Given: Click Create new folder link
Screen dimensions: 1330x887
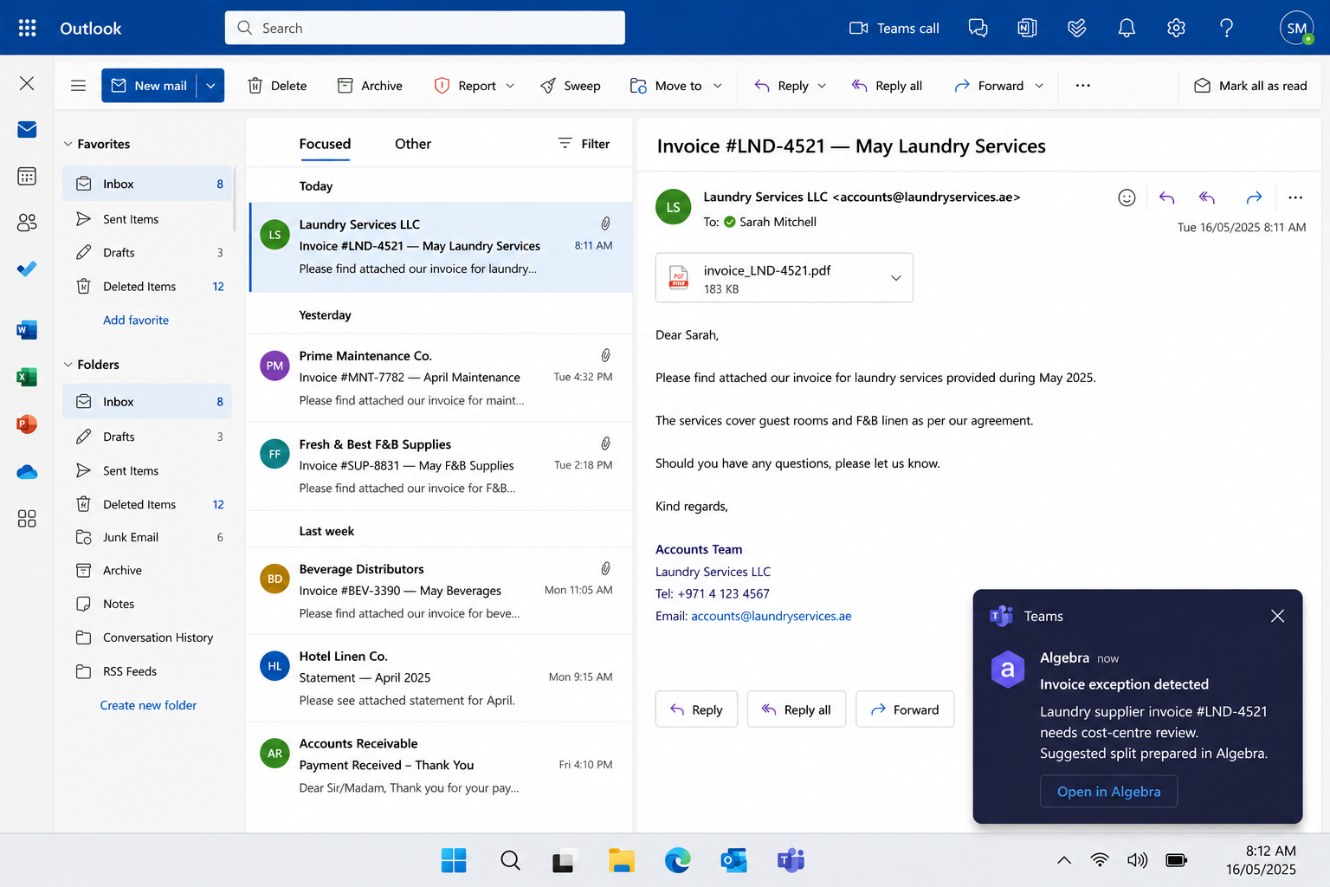Looking at the screenshot, I should click(148, 705).
